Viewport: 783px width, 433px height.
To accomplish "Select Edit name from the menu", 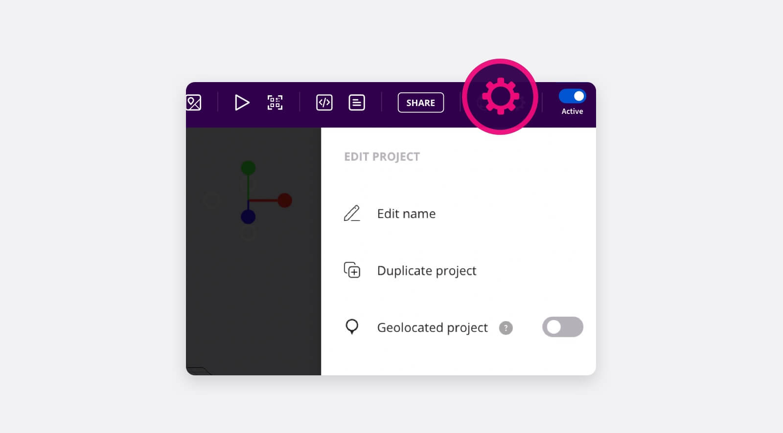I will [x=406, y=214].
